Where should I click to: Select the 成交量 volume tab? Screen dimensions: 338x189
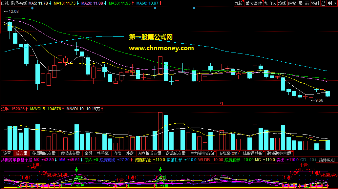tap(21, 153)
